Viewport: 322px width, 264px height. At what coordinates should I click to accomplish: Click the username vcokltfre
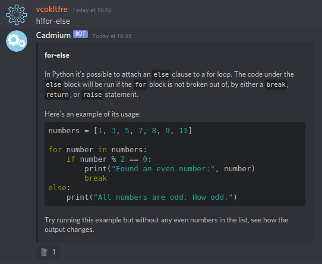(x=52, y=10)
